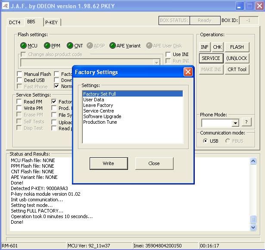Choose Production Tune from settings list
This screenshot has width=265, height=250.
(x=100, y=122)
